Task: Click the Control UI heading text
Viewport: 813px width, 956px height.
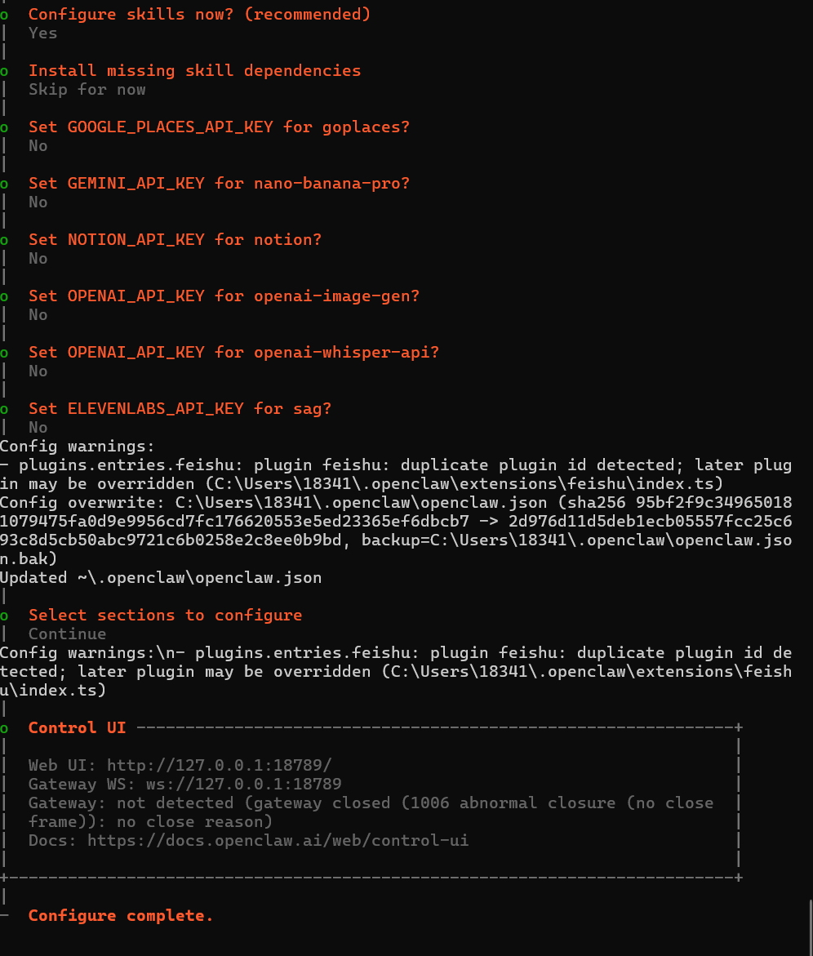Action: 78,728
